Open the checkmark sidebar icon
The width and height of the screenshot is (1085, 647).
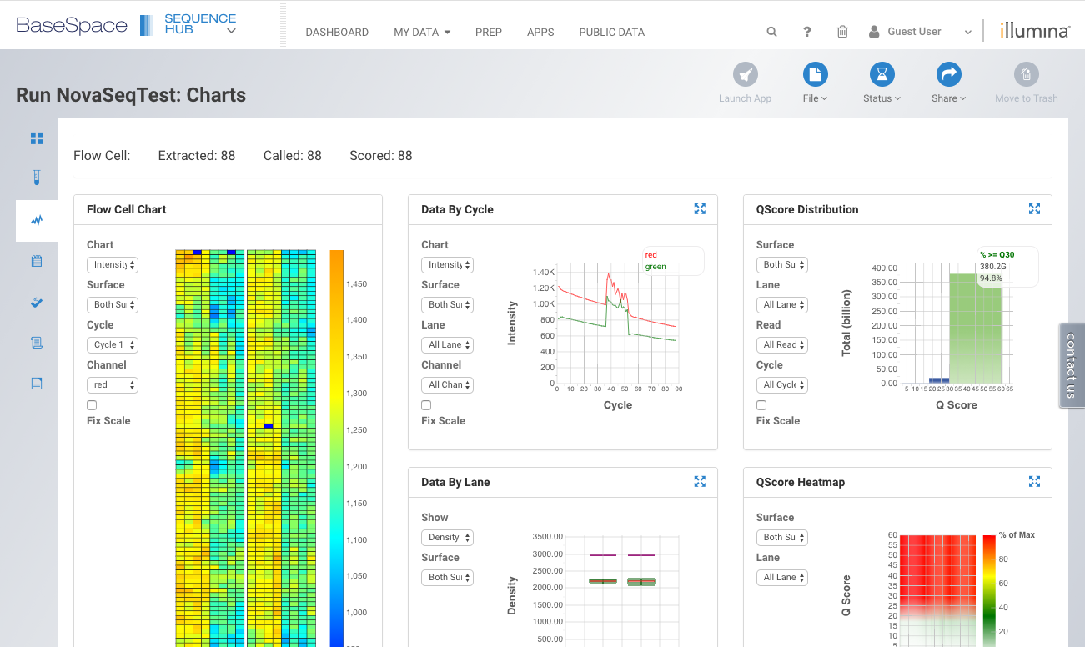pyautogui.click(x=37, y=302)
